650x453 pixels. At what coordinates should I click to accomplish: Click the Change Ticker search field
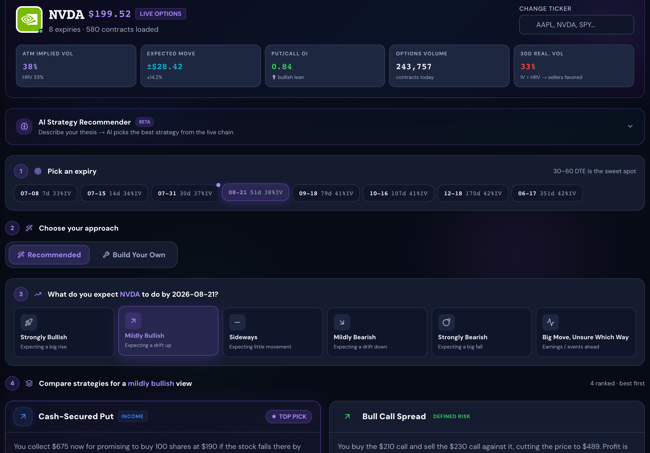tap(576, 25)
